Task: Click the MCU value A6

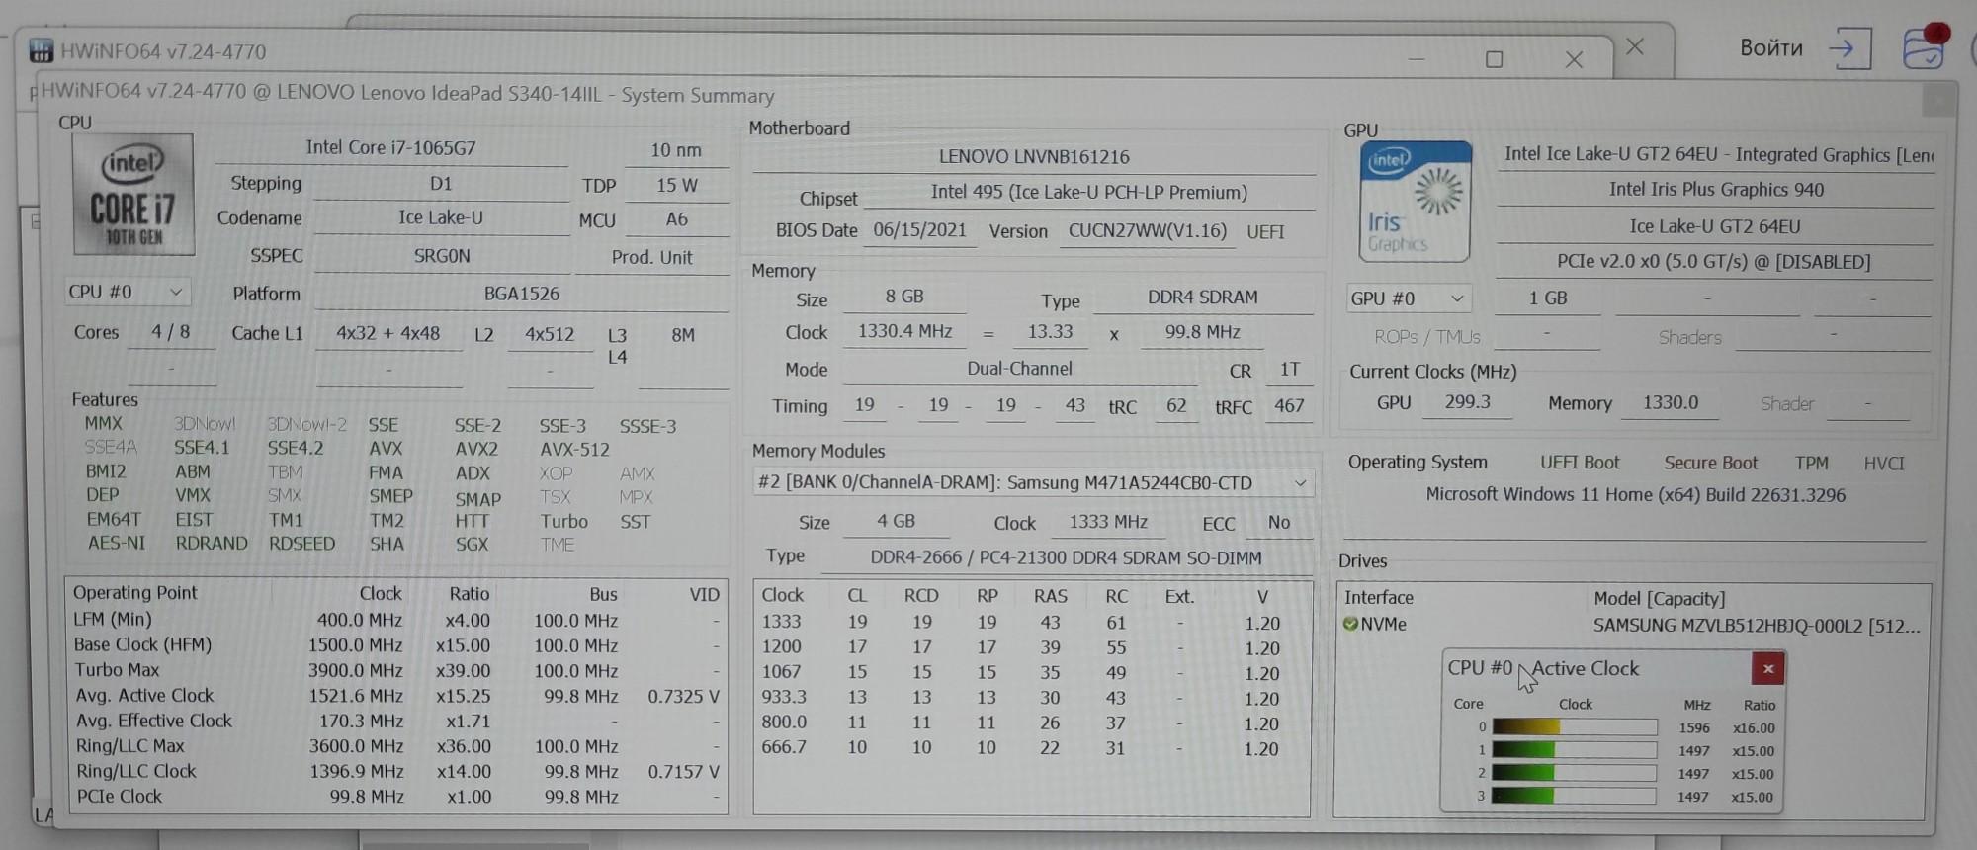Action: point(676,219)
